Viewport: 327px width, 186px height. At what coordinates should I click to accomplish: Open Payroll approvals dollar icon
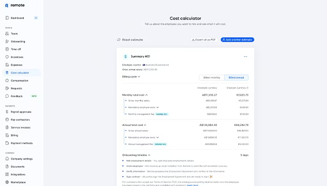(7, 112)
